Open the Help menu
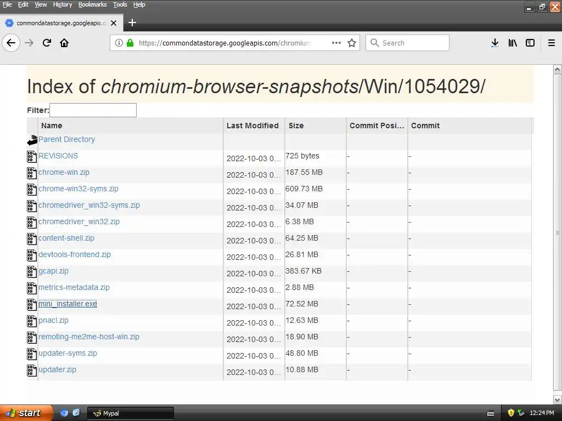 [x=139, y=4]
